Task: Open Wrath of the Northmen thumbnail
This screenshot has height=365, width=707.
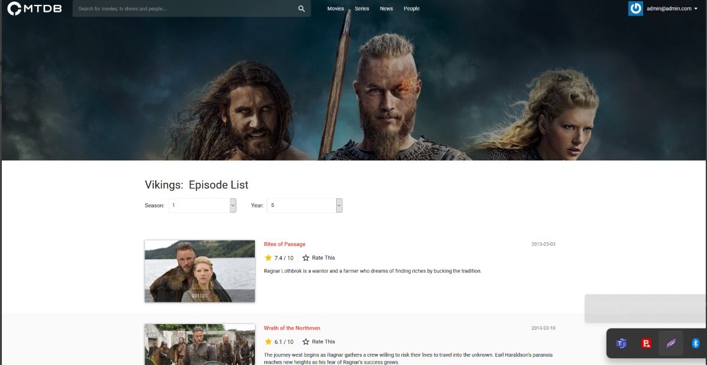Action: [x=200, y=345]
